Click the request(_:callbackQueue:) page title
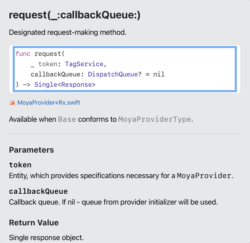 click(x=75, y=15)
